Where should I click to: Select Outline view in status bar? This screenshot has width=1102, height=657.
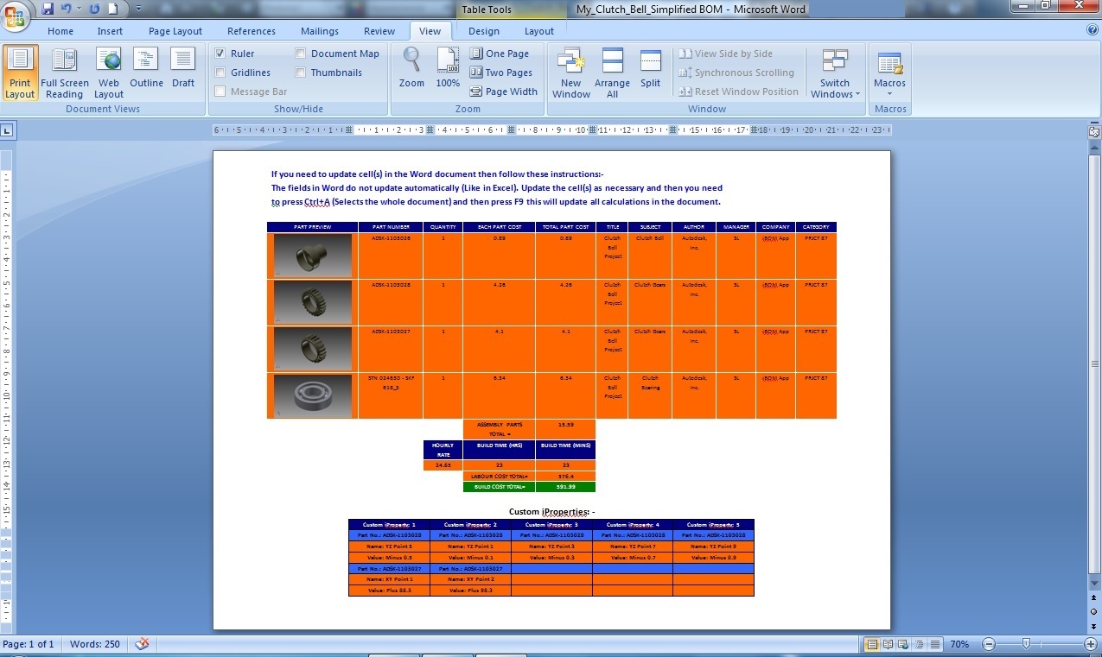919,644
